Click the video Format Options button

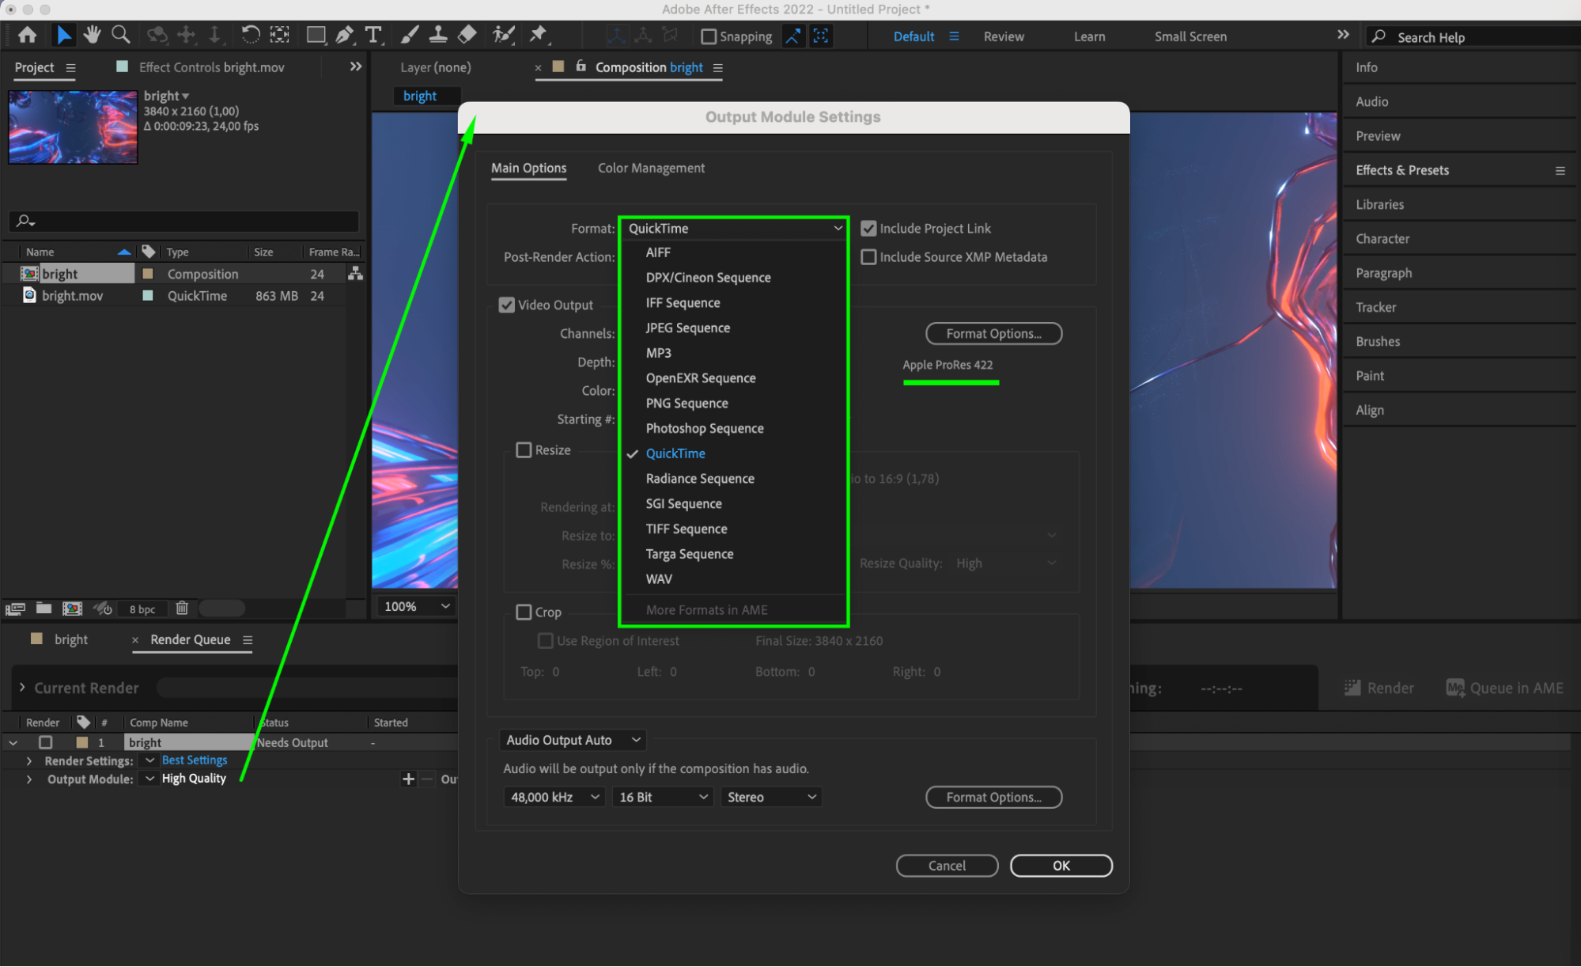993,334
